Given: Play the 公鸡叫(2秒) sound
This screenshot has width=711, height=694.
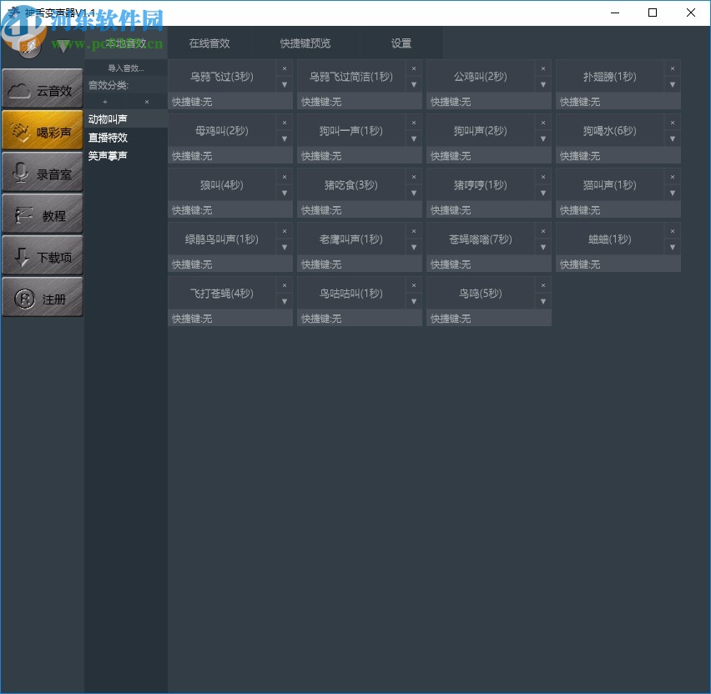Looking at the screenshot, I should [481, 76].
